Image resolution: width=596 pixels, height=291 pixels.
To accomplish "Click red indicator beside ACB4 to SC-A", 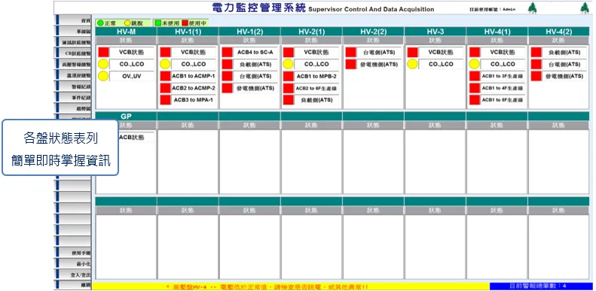I will pos(228,52).
